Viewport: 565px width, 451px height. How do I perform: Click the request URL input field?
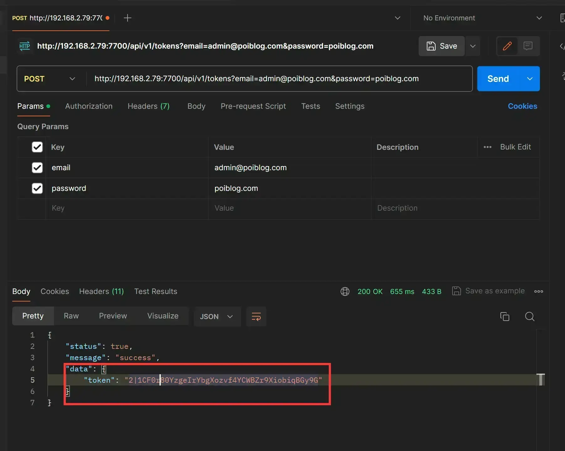pos(279,79)
